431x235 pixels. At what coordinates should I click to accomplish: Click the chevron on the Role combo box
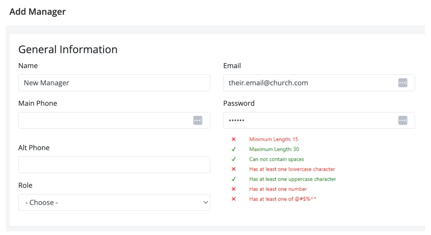point(205,203)
